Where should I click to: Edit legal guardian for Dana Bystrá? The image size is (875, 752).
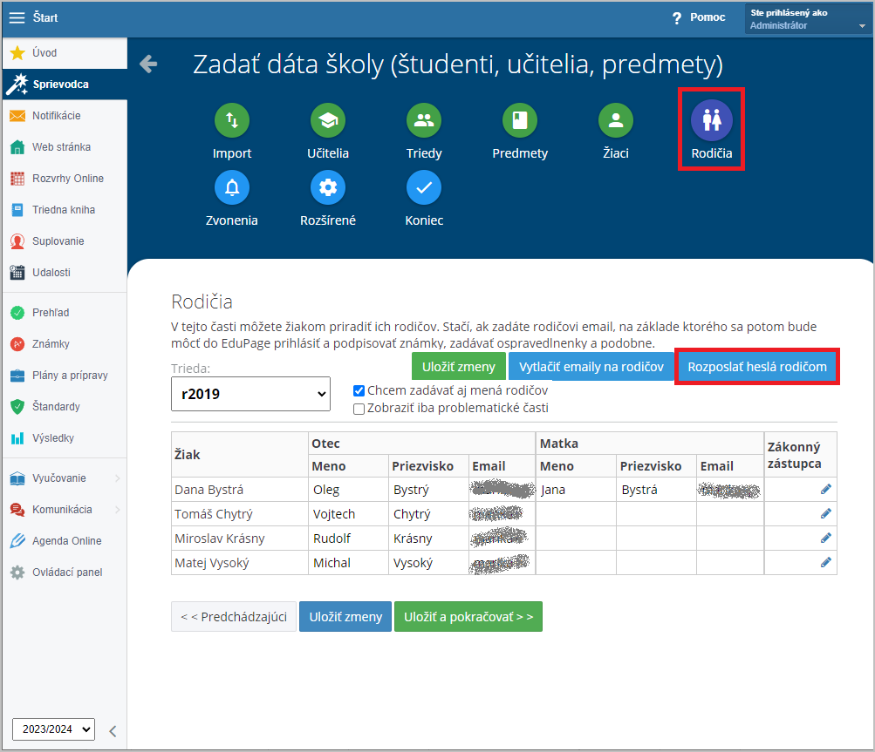pyautogui.click(x=826, y=490)
